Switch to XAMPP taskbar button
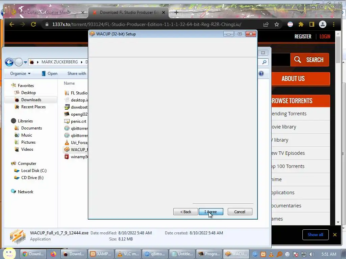 click(x=101, y=254)
